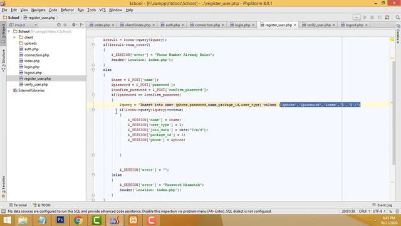Image resolution: width=401 pixels, height=226 pixels.
Task: Open Photoshop from the taskbar
Action: [60, 220]
